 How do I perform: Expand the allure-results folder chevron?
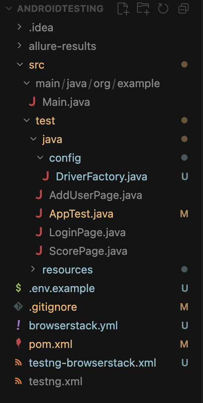pos(19,46)
